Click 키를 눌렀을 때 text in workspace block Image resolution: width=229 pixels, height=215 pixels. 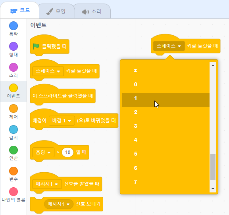(x=202, y=46)
